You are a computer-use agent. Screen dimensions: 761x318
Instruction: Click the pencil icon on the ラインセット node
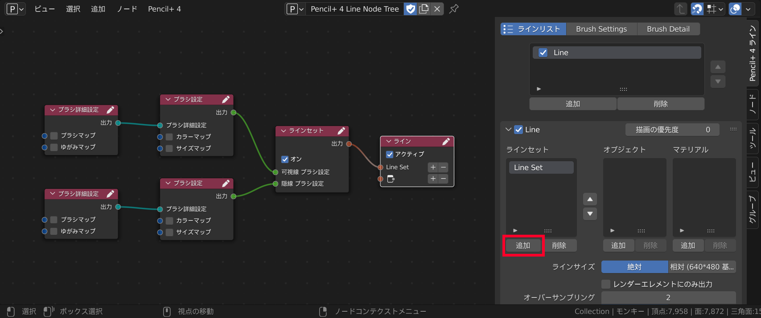click(341, 131)
